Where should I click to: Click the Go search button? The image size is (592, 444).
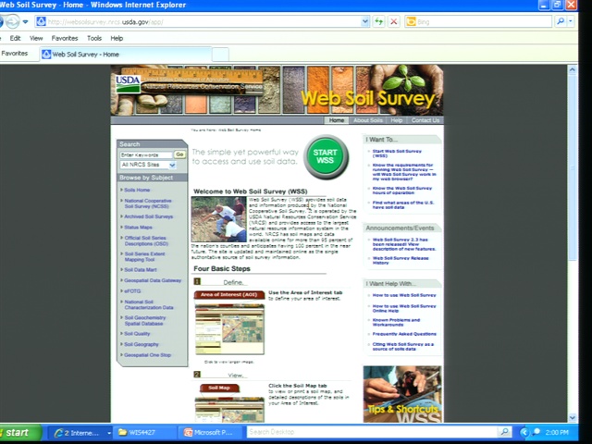(x=179, y=154)
